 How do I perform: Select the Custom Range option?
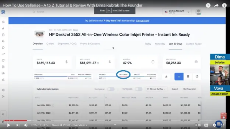[x=194, y=44]
